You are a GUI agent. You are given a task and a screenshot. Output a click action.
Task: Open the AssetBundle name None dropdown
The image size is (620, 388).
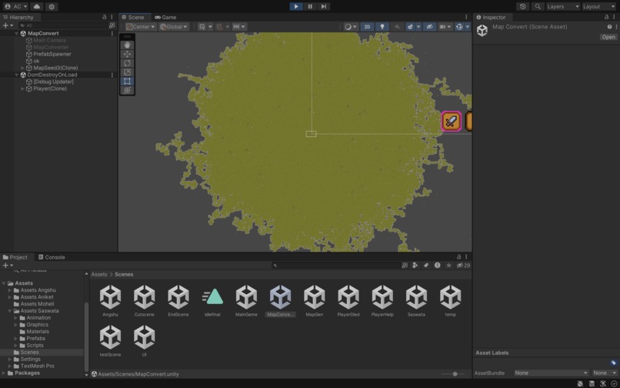point(551,373)
